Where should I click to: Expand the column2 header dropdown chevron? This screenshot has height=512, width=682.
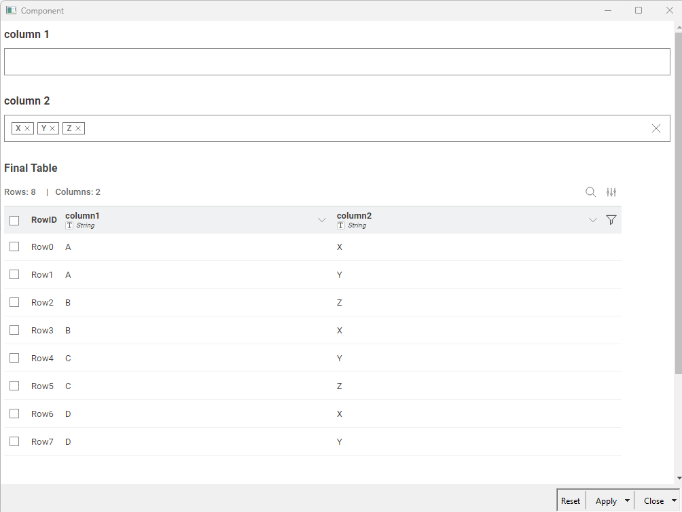pyautogui.click(x=593, y=220)
